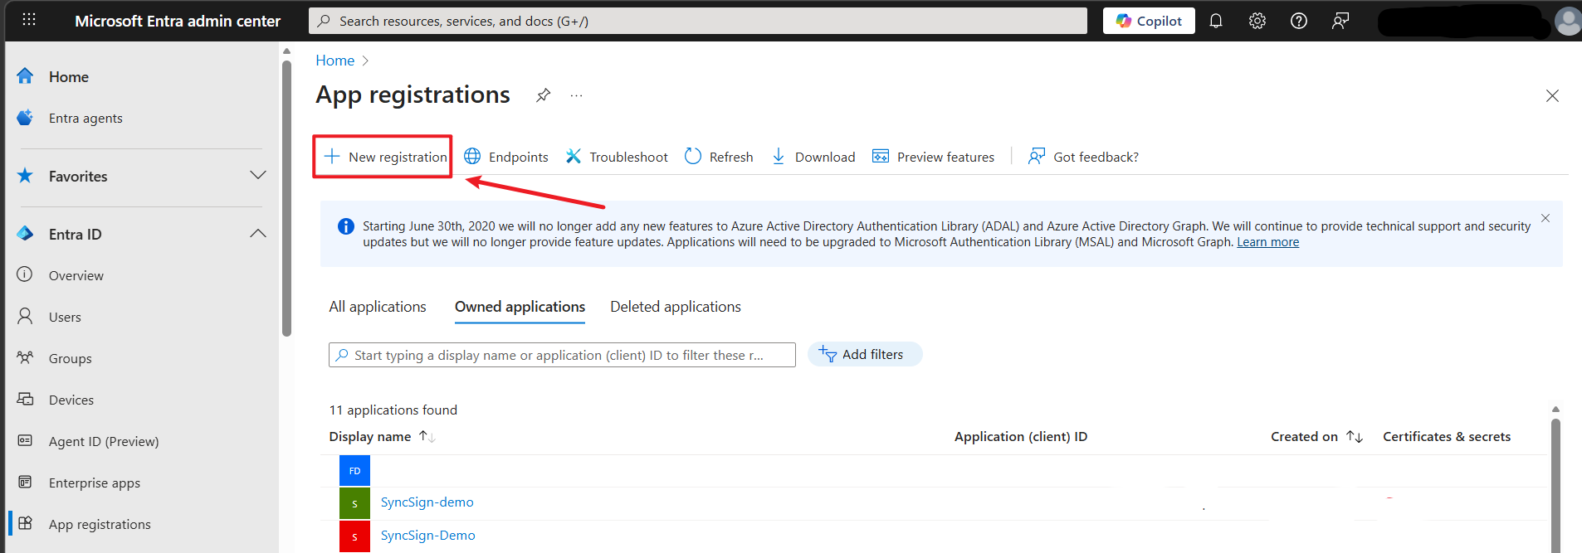Viewport: 1582px width, 553px height.
Task: Click New registration
Action: coord(384,157)
